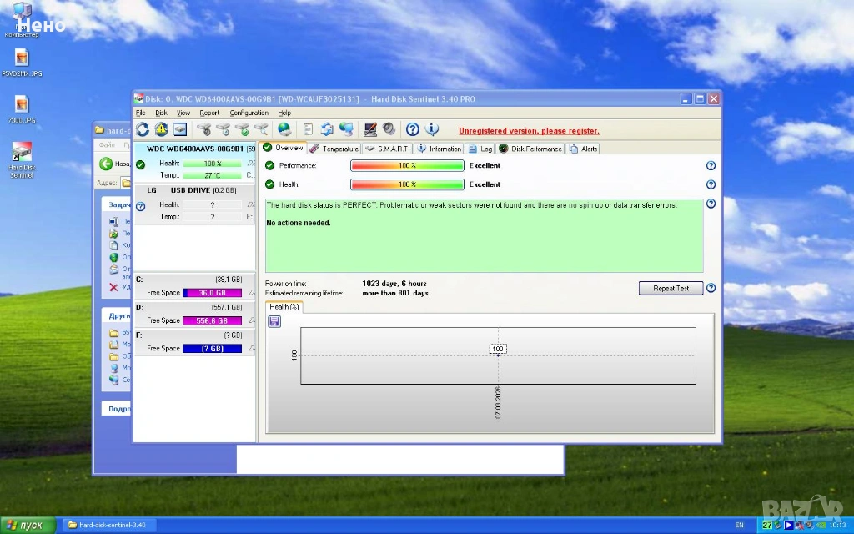Switch to the S.M.A.R.T. tab
This screenshot has width=854, height=534.
tap(387, 149)
